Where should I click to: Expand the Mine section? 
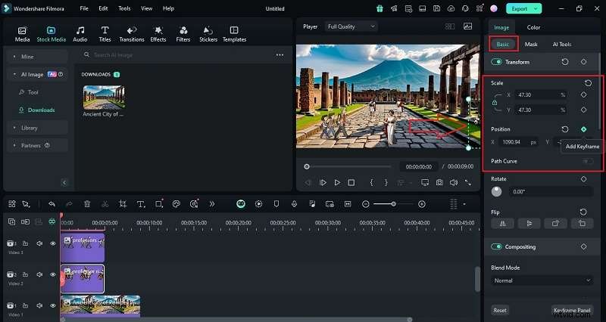point(37,57)
